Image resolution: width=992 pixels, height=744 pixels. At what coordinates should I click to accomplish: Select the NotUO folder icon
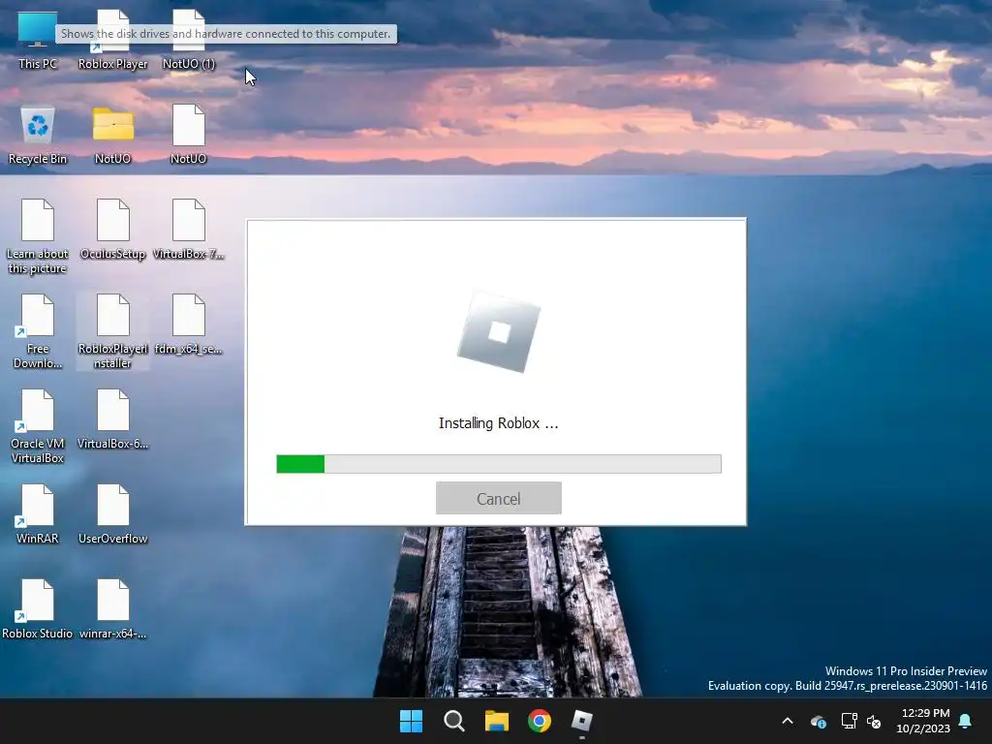coord(113,136)
